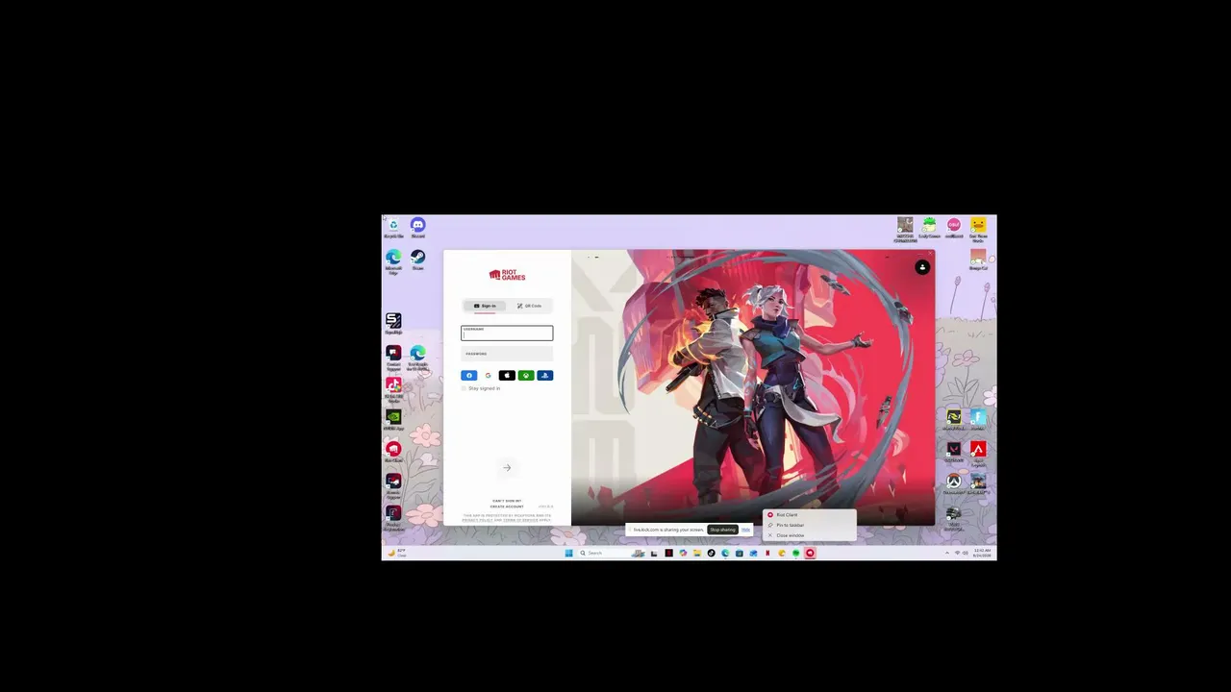Click the arrow login submit button
The width and height of the screenshot is (1231, 692).
coord(507,468)
